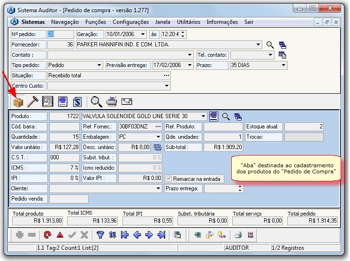The width and height of the screenshot is (350, 261).
Task: Expand the Prazo 35 DIAS dropdown
Action: pyautogui.click(x=283, y=65)
